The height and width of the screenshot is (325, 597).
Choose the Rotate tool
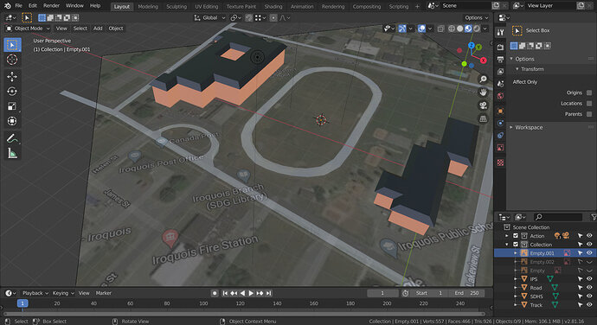(12, 92)
